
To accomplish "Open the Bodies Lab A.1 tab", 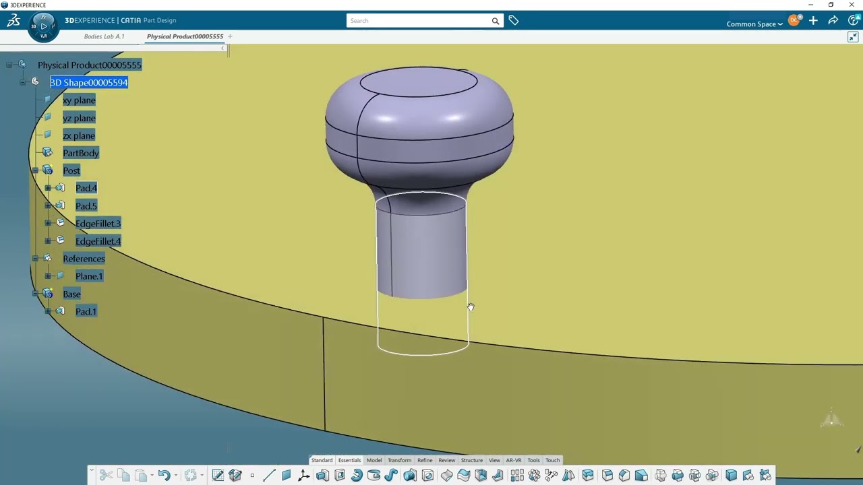I will pos(104,36).
